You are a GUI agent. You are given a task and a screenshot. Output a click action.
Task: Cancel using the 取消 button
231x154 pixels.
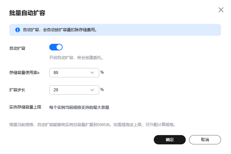[x=205, y=140]
